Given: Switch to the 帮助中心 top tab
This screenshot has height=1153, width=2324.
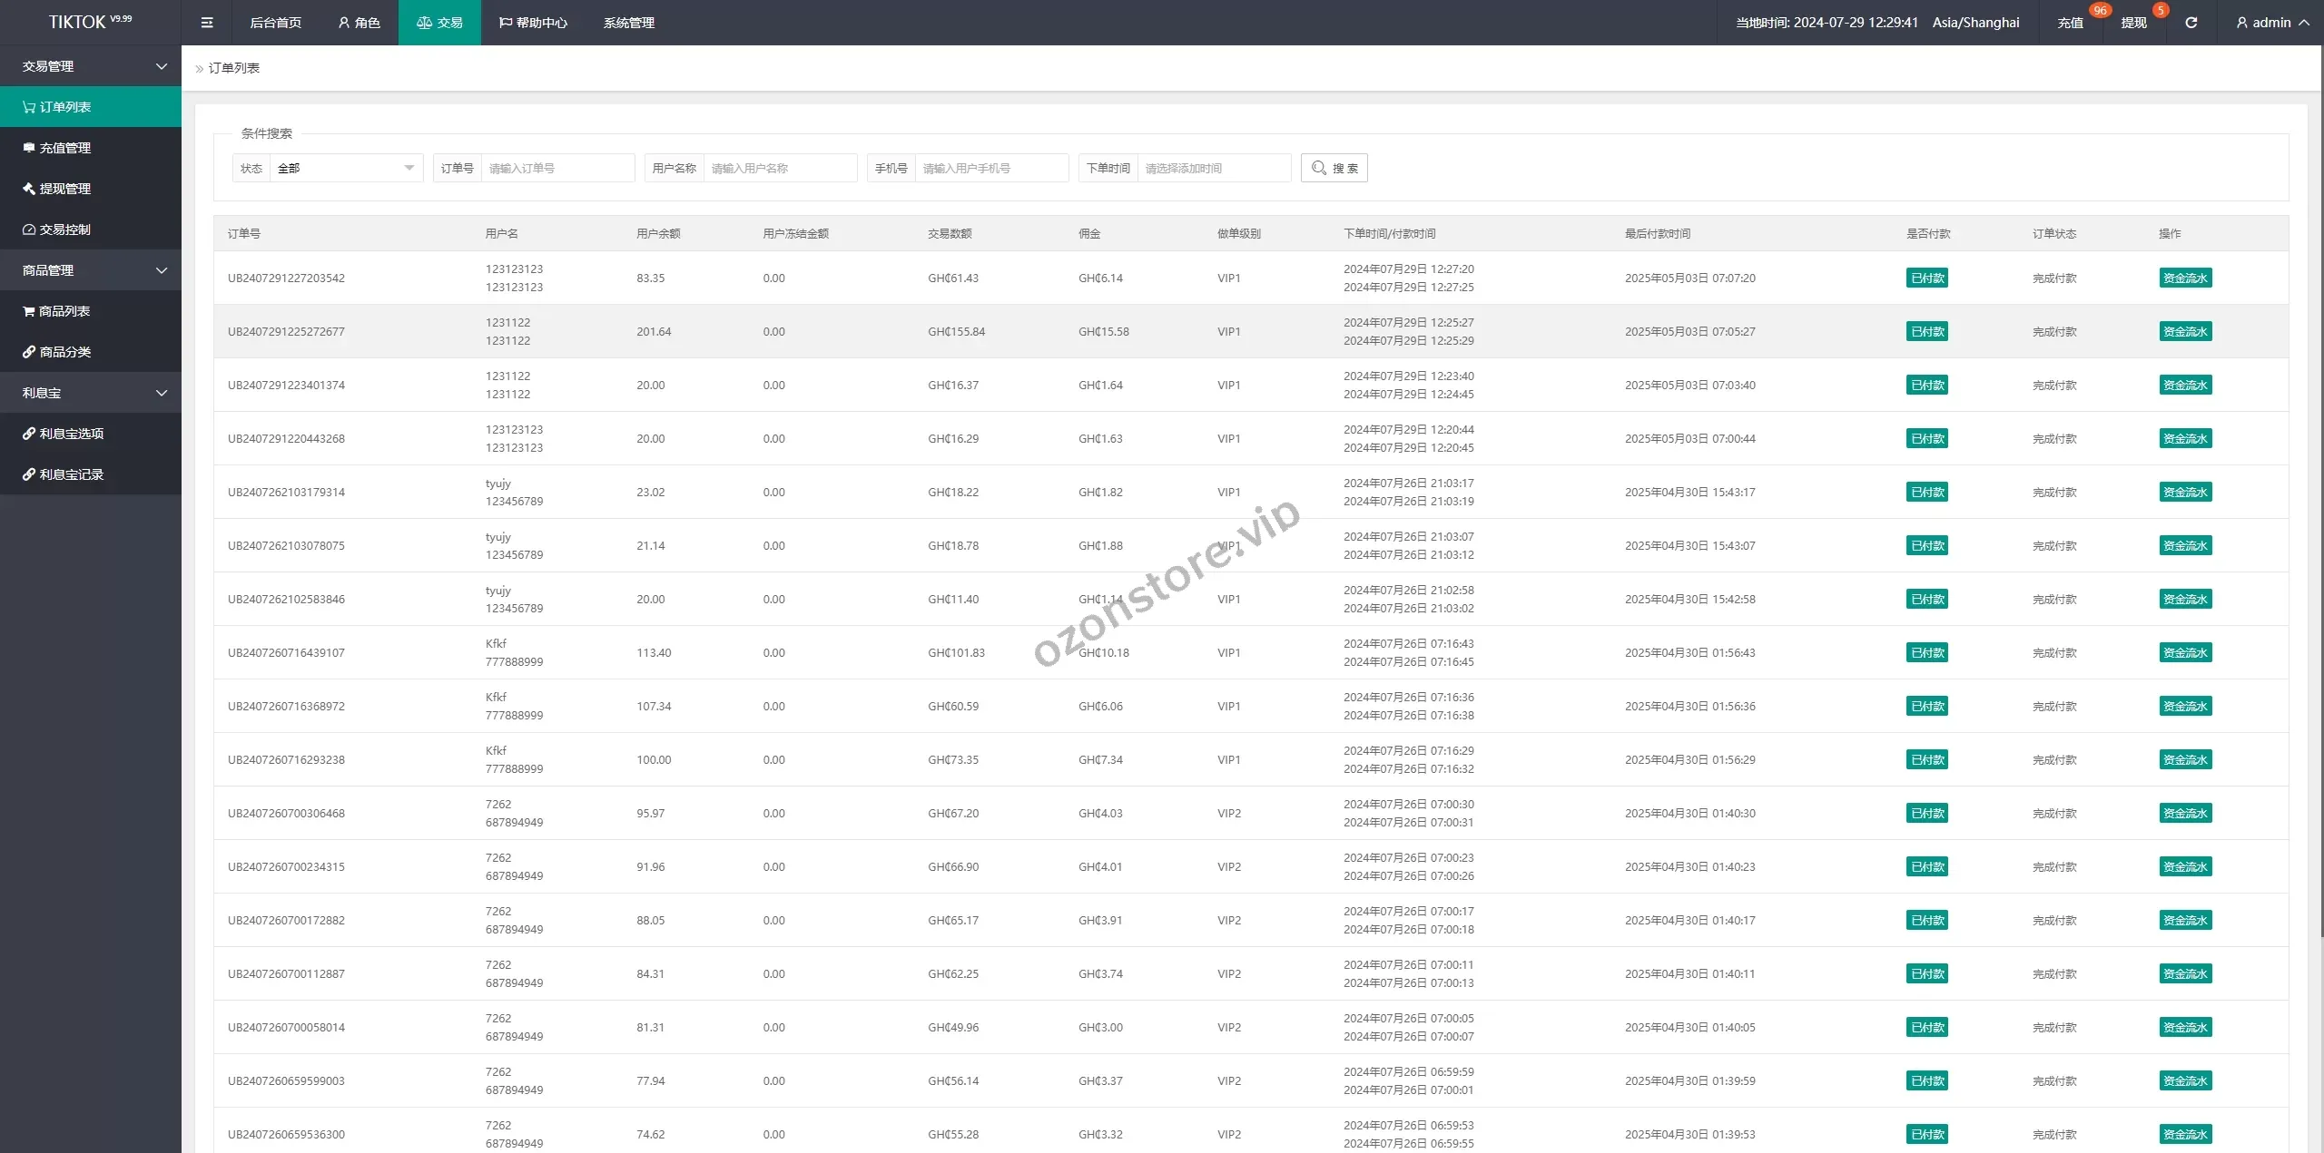Looking at the screenshot, I should (533, 23).
